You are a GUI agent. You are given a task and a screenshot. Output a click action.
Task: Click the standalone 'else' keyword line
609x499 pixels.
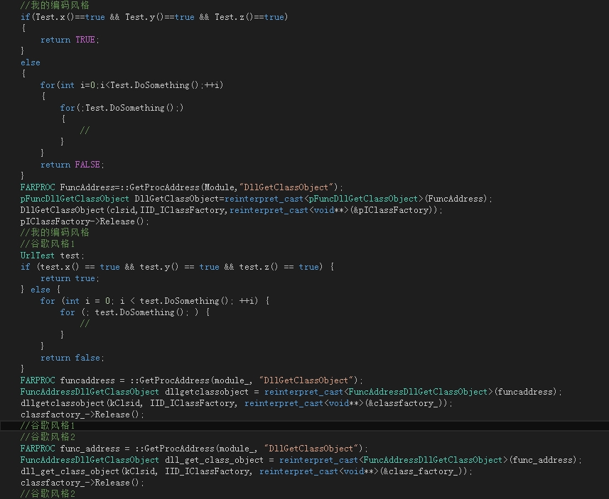pos(31,62)
